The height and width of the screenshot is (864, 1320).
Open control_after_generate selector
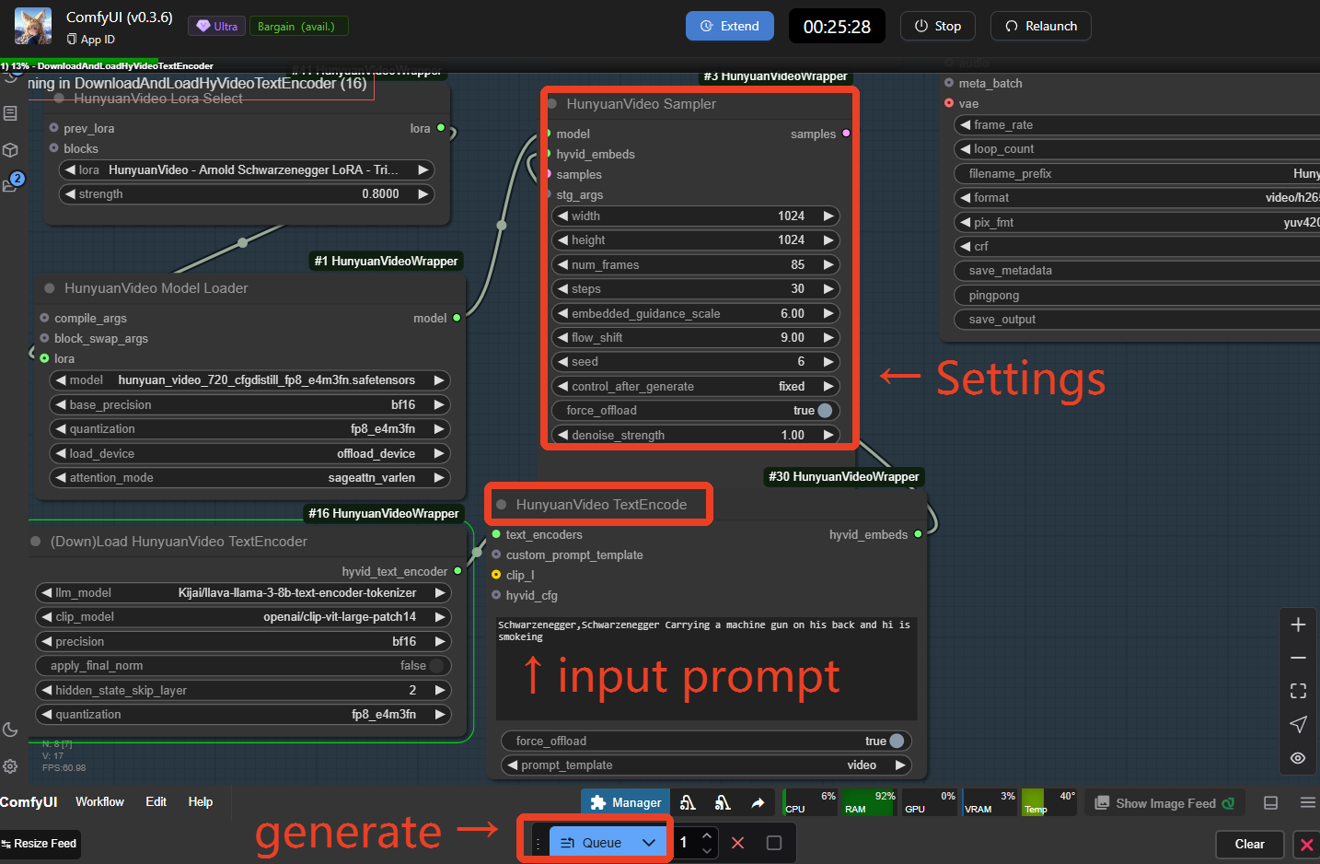click(x=696, y=386)
